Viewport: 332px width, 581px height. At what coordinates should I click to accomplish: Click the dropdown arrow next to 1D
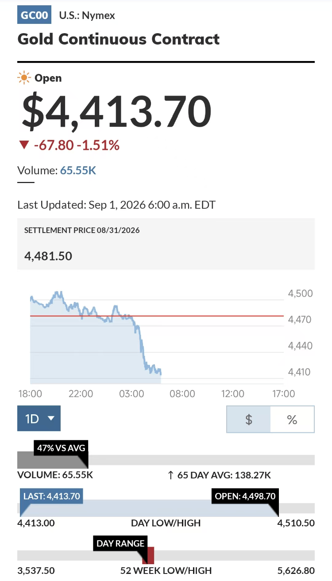(51, 418)
